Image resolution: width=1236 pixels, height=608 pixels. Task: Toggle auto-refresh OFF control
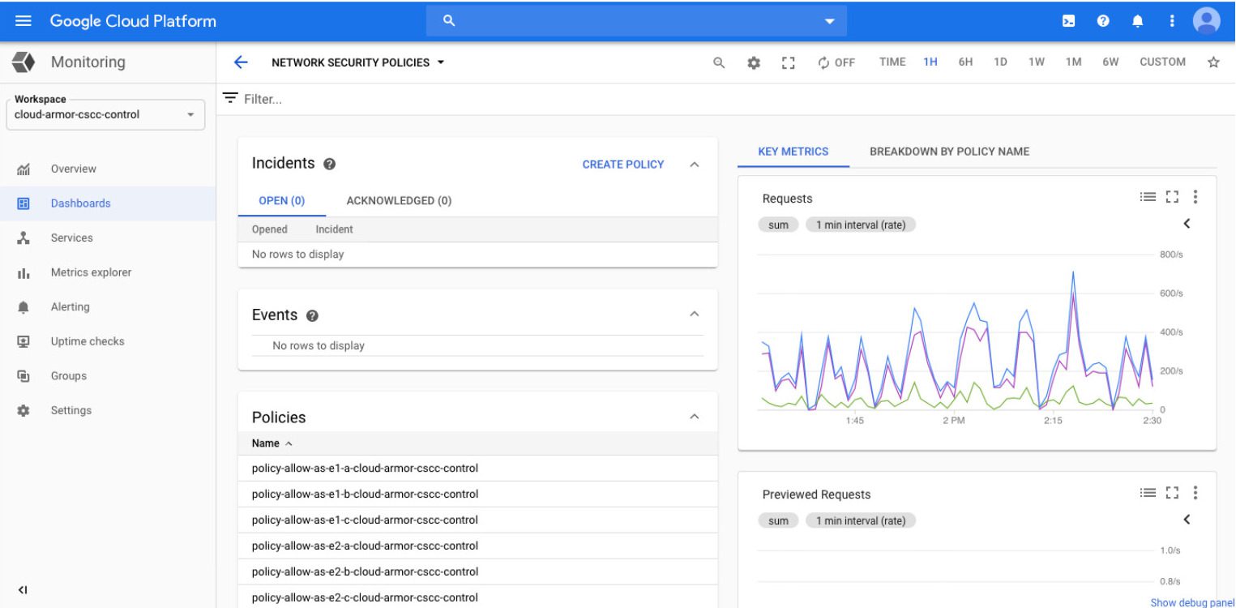click(837, 62)
